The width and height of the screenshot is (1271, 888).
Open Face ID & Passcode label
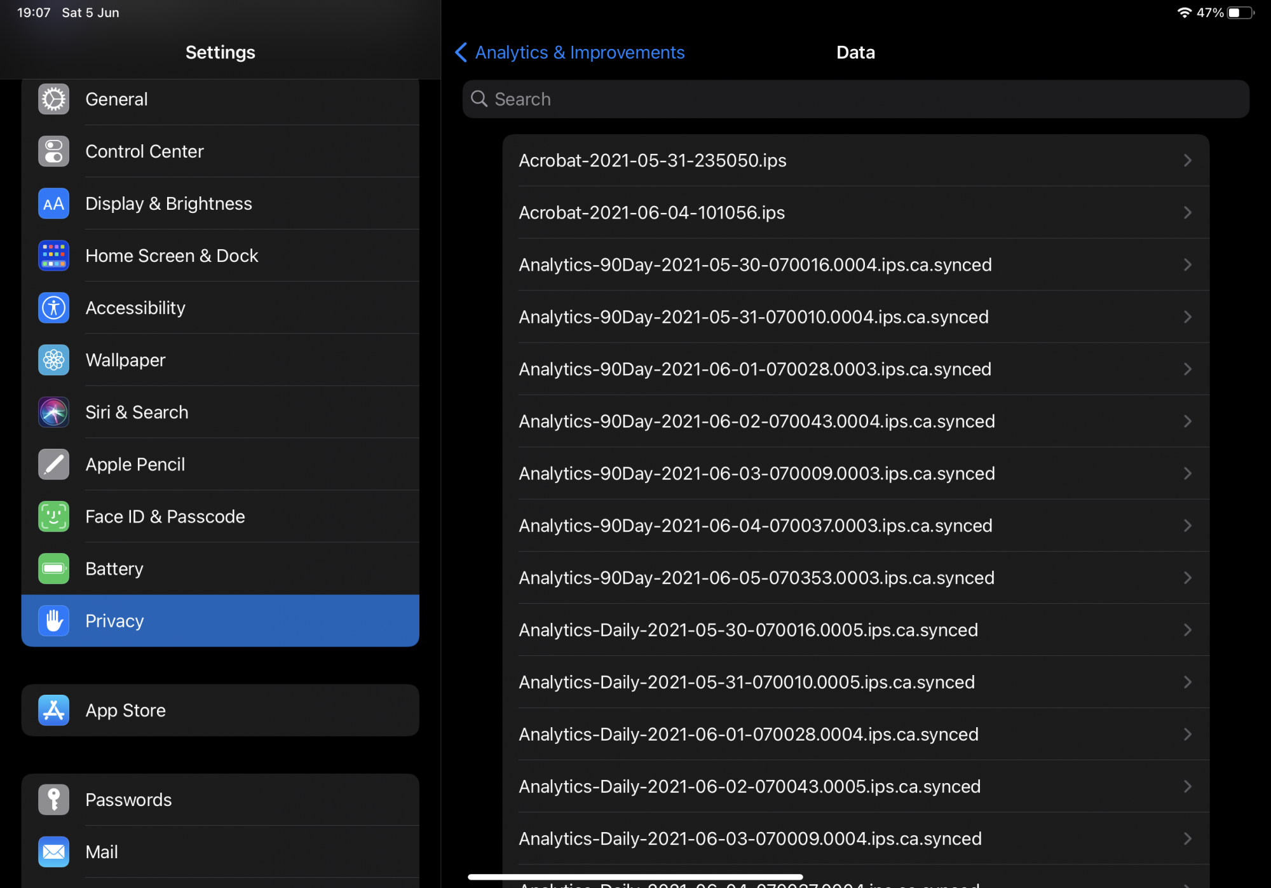[165, 516]
